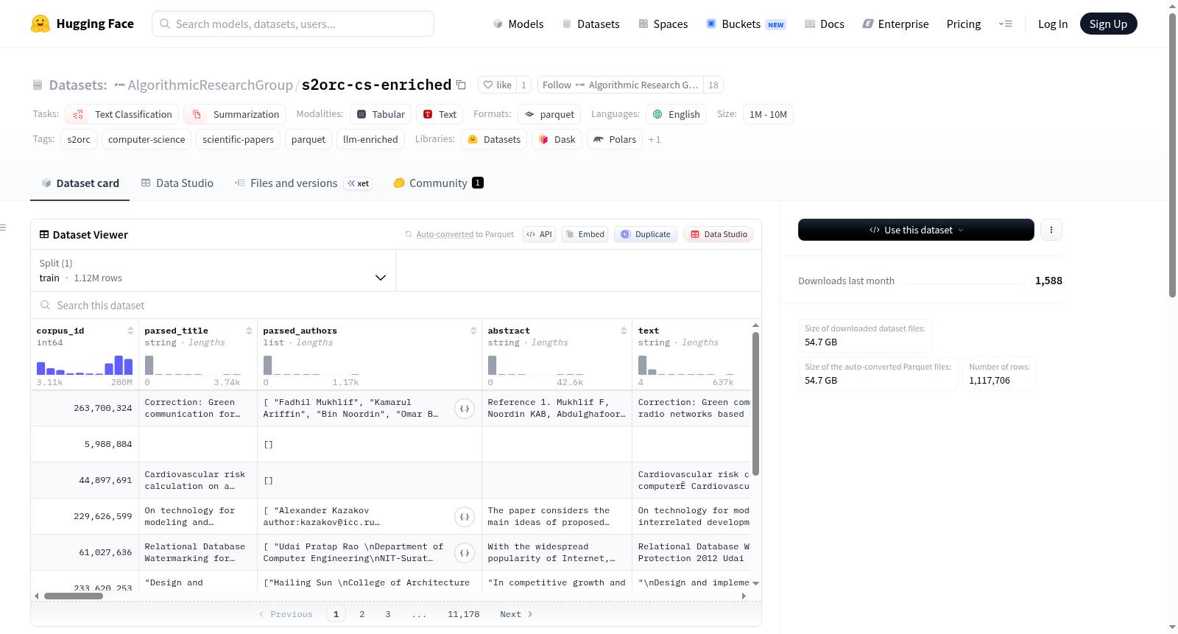Click the scientific-papers tag

click(x=238, y=139)
